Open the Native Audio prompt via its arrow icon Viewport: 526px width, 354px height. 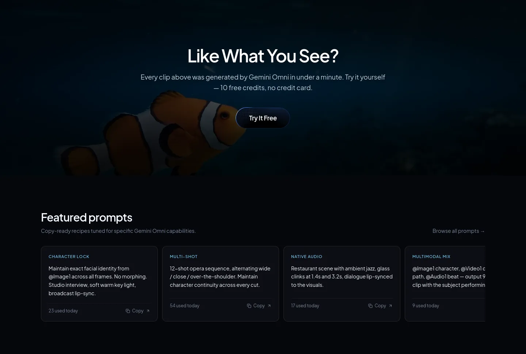point(390,306)
